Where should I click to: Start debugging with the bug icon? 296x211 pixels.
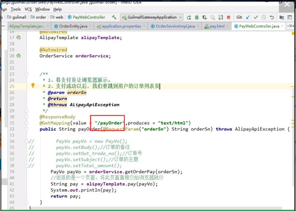click(x=197, y=17)
